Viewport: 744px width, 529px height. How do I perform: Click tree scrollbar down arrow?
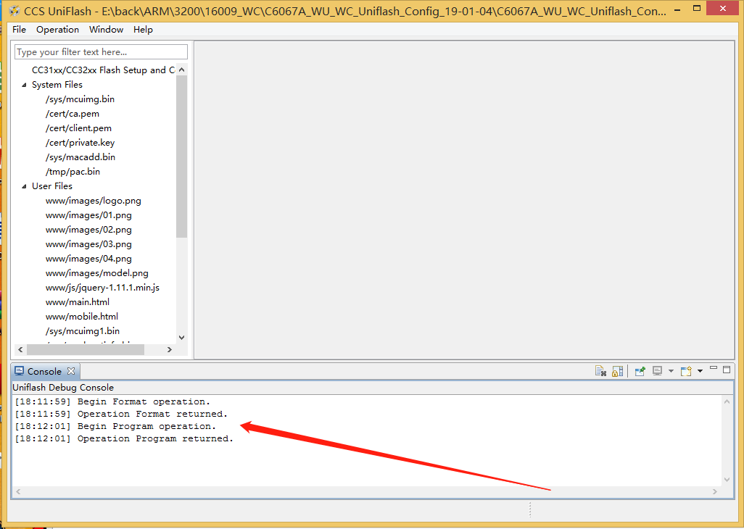click(182, 338)
